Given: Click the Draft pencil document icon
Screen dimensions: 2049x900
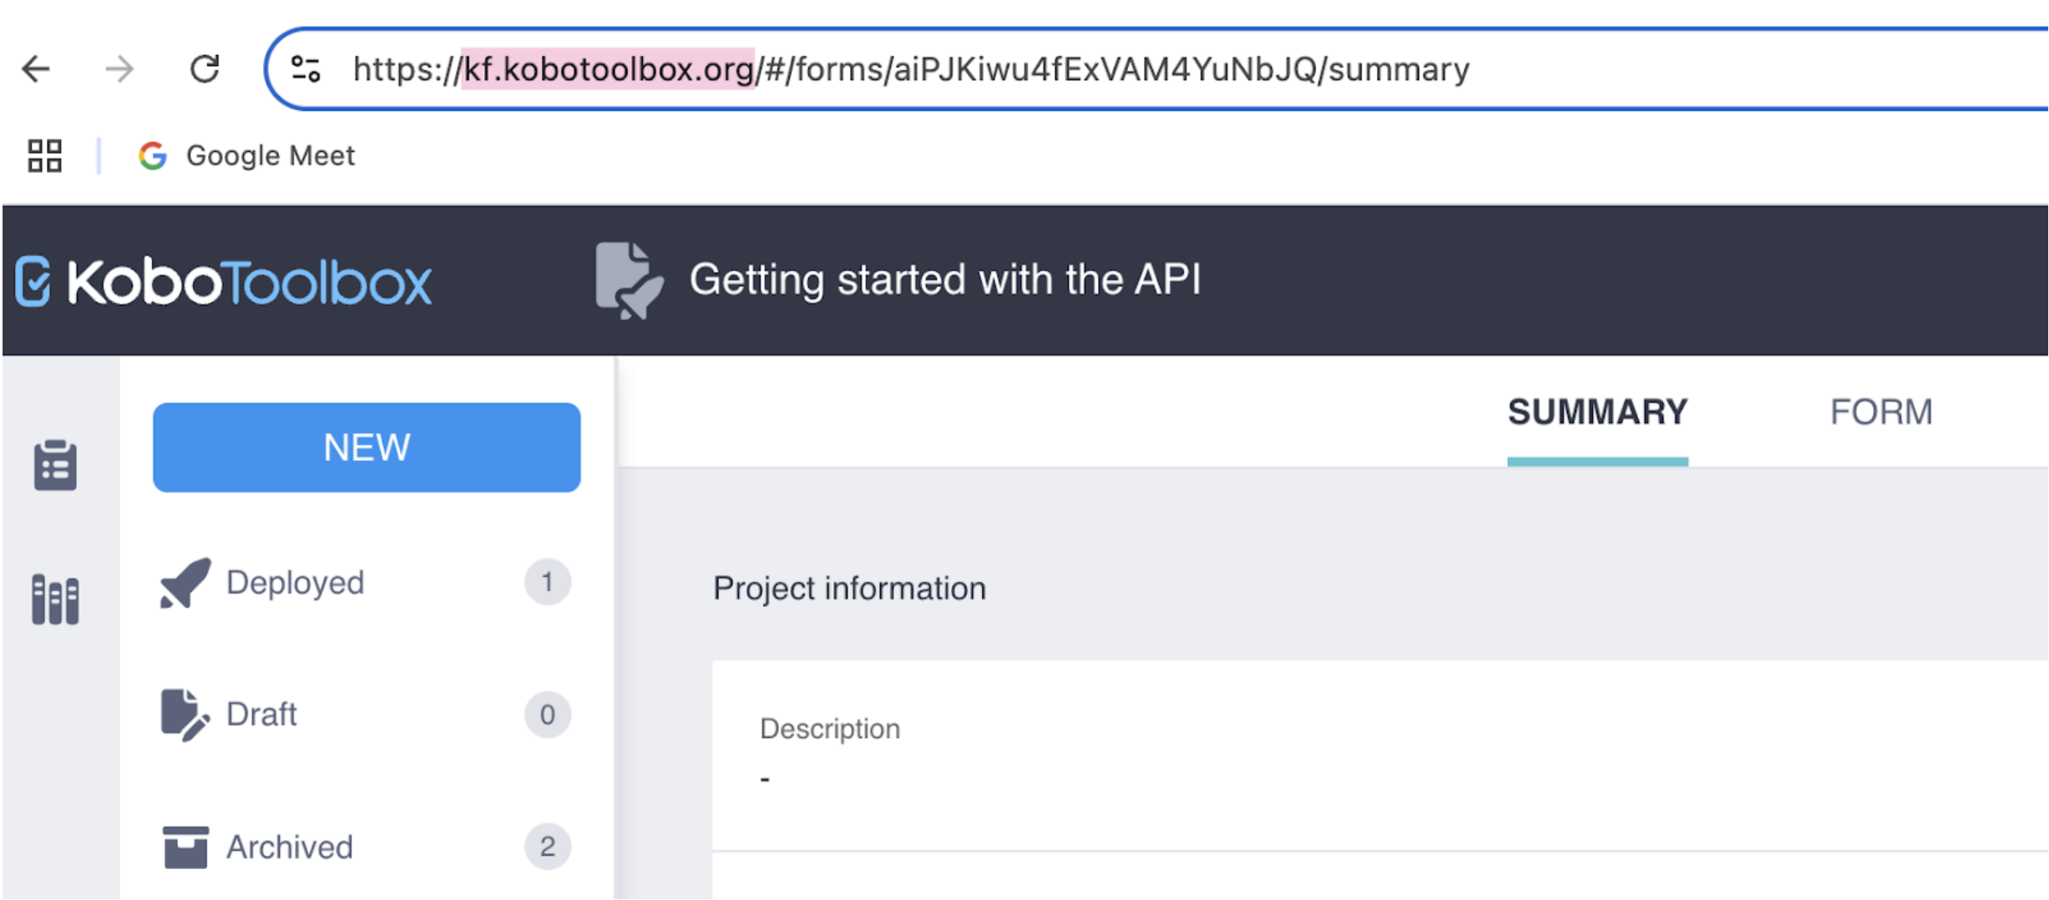Looking at the screenshot, I should pyautogui.click(x=184, y=715).
